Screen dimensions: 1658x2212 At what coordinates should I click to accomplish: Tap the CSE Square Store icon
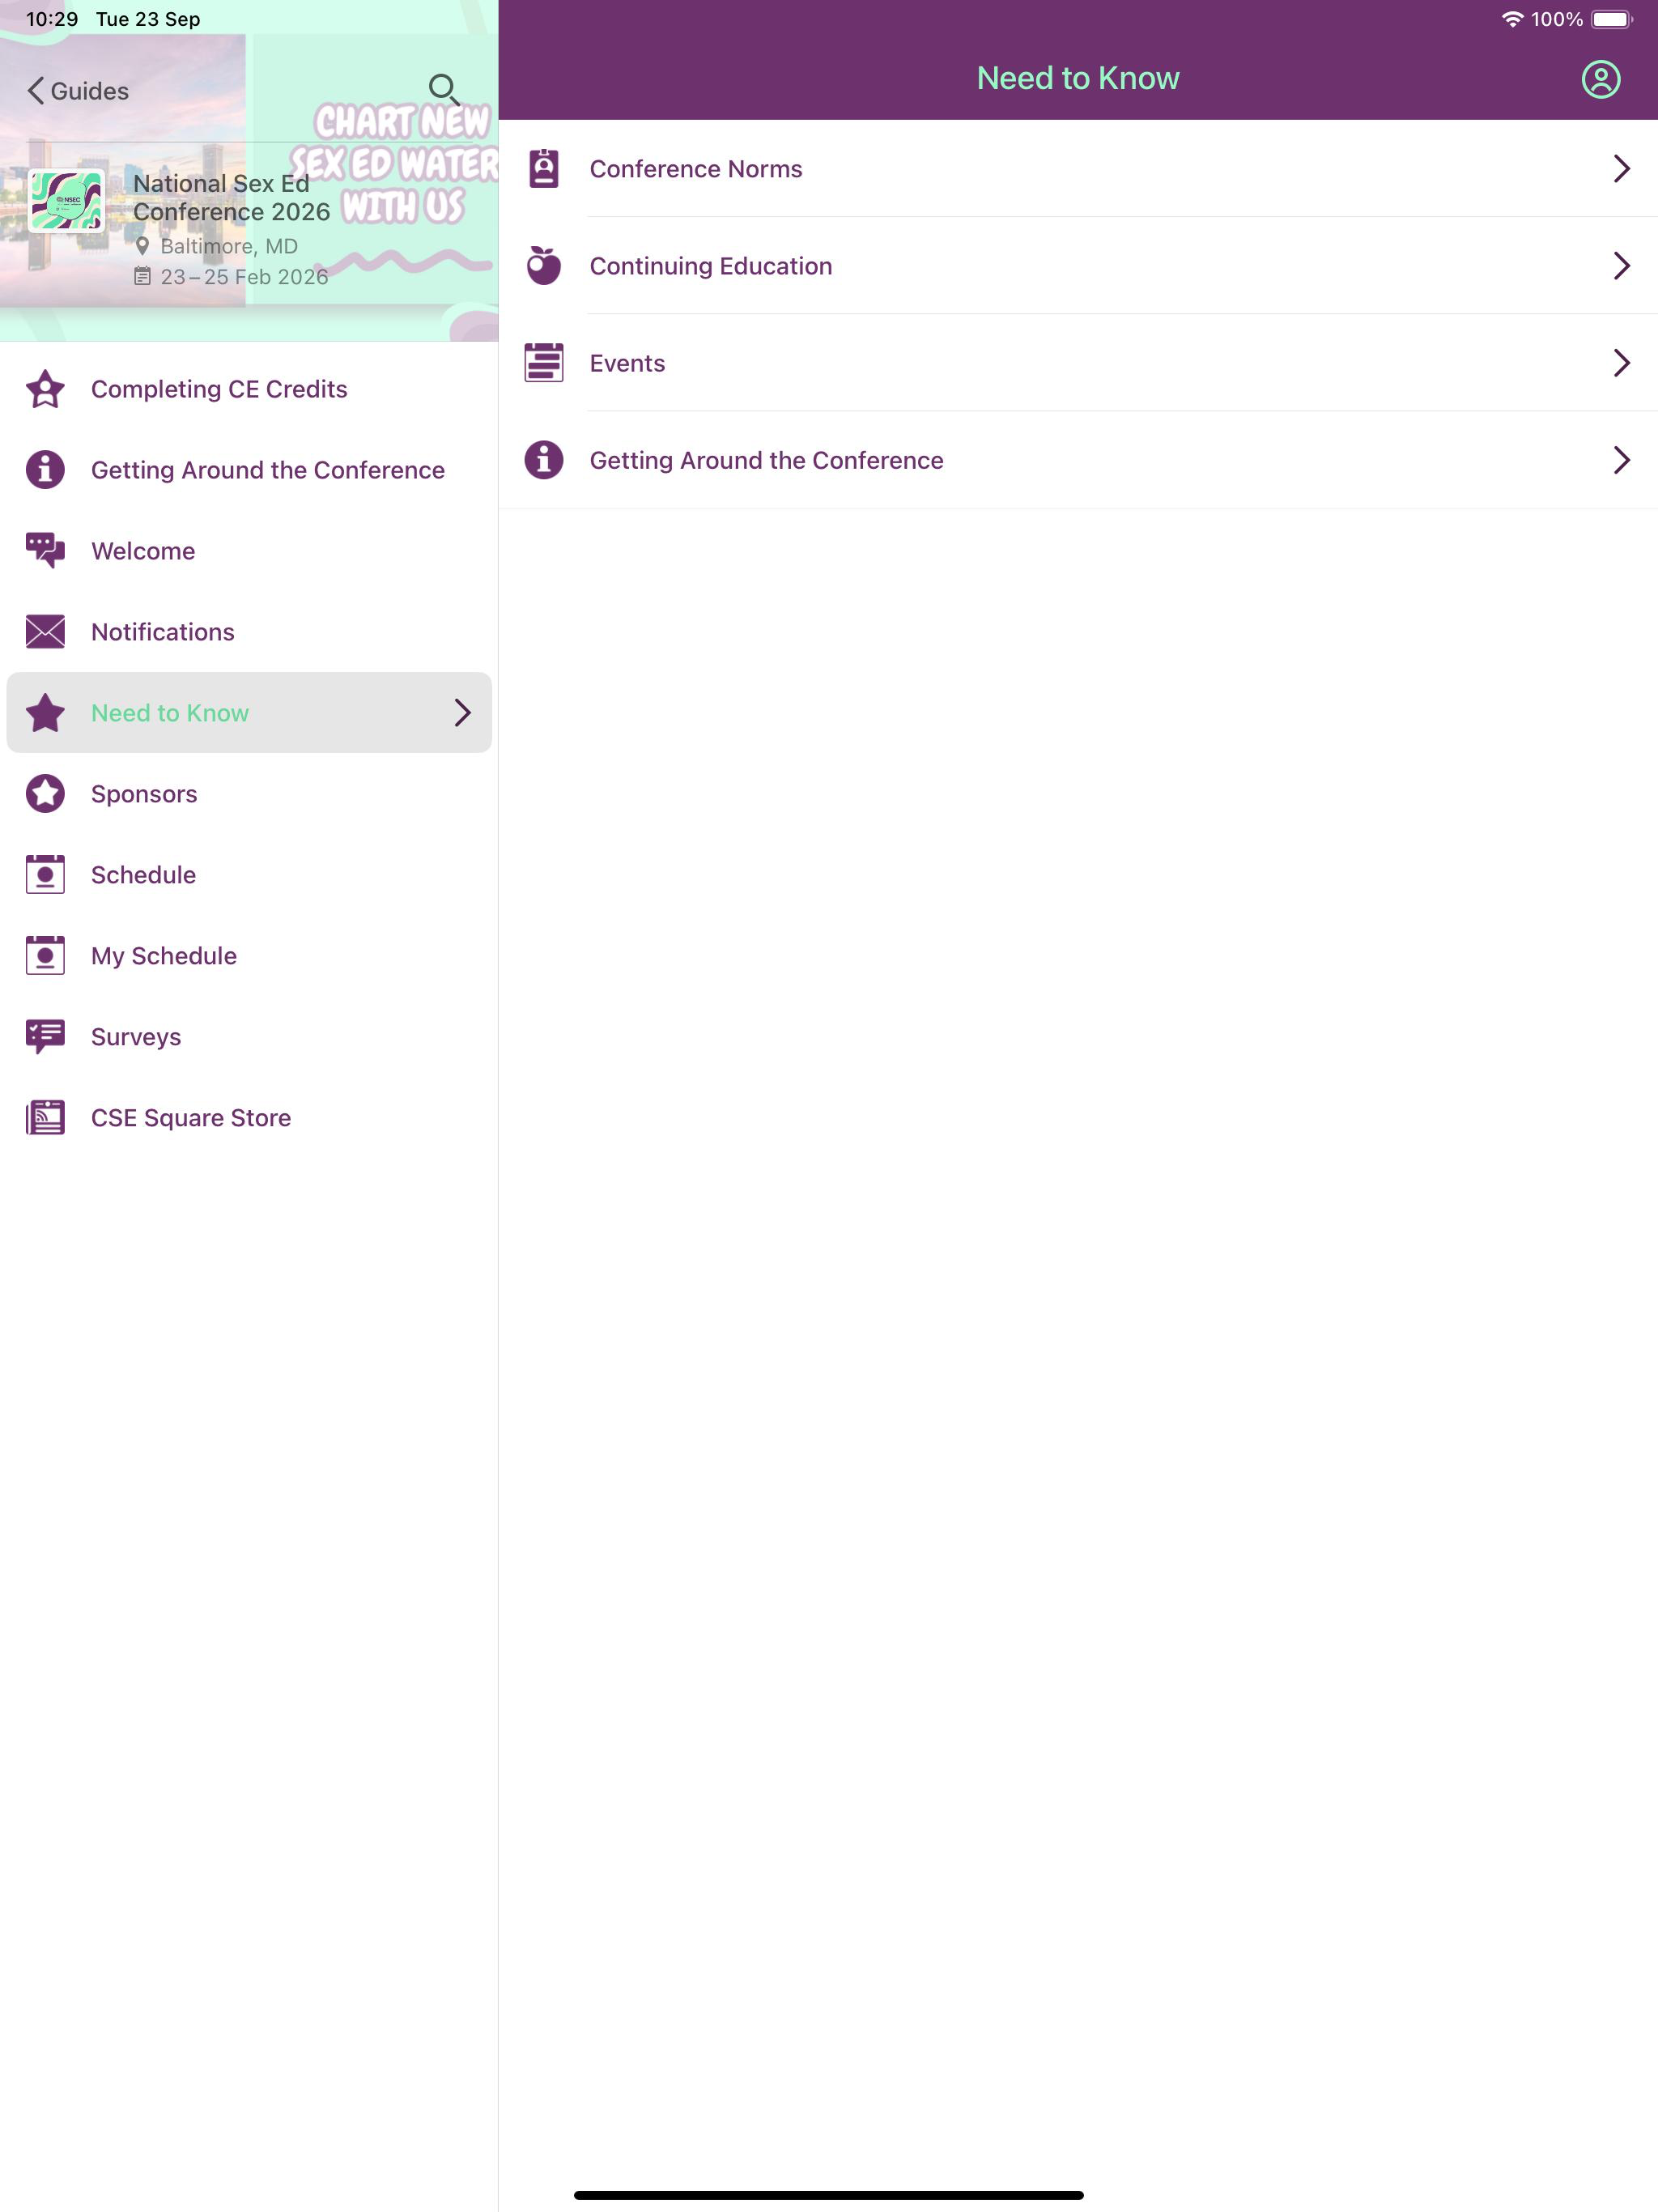click(45, 1118)
